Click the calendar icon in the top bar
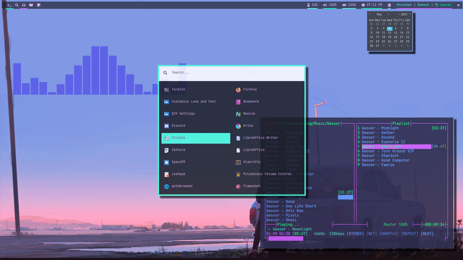 (x=389, y=5)
